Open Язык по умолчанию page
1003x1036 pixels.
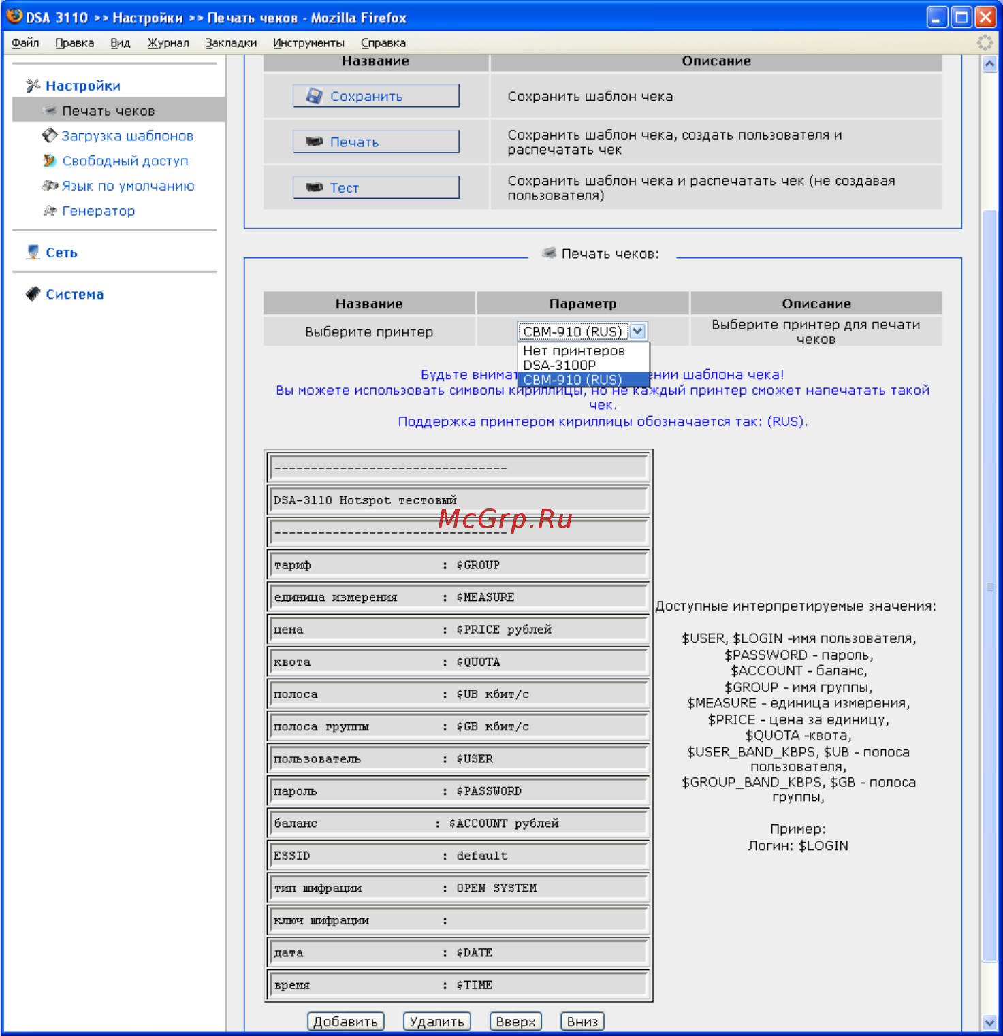(128, 186)
